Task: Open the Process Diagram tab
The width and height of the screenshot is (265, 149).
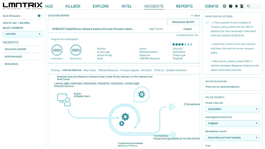Action: pos(130,70)
